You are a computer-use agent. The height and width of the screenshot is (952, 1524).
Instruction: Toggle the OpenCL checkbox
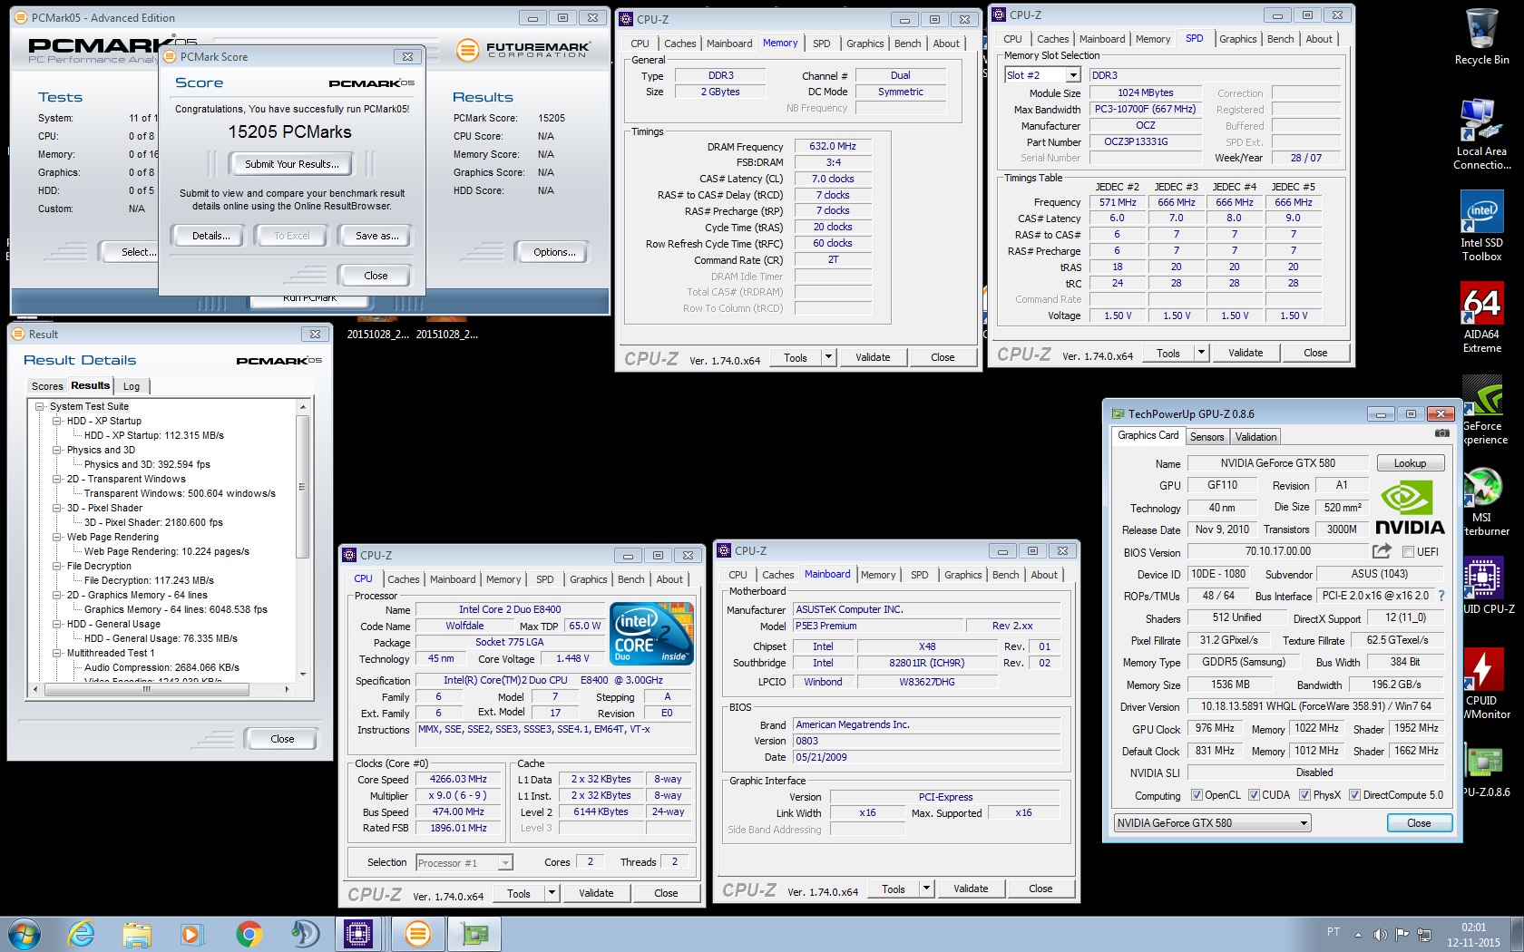coord(1197,795)
